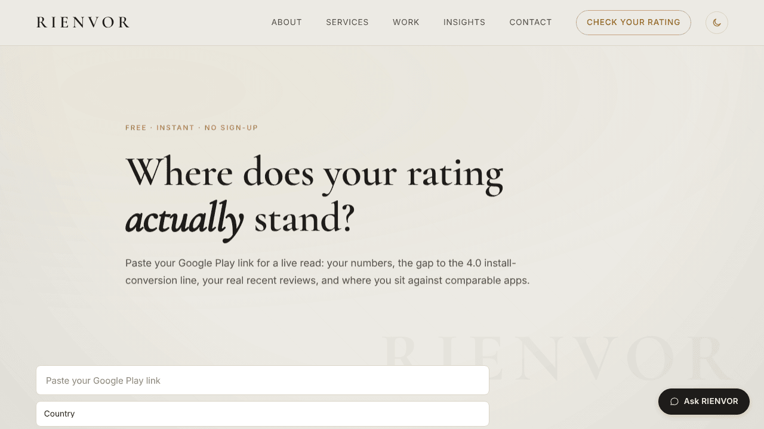Viewport: 764px width, 429px height.
Task: Focus the Paste your Google Play link field
Action: coord(263,380)
